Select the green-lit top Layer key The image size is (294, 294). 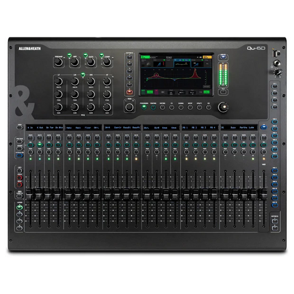click(19, 207)
